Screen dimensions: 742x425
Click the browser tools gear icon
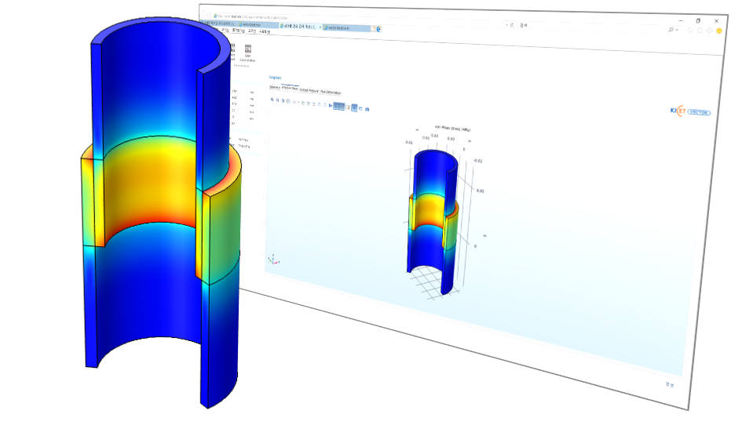(x=710, y=31)
